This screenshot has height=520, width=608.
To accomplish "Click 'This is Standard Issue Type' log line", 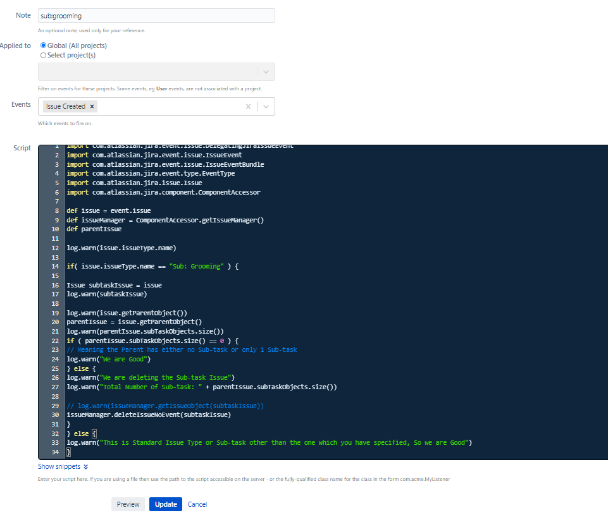I will (269, 442).
